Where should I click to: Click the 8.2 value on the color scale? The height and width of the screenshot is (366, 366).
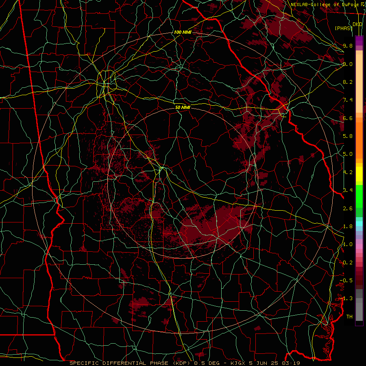(348, 82)
